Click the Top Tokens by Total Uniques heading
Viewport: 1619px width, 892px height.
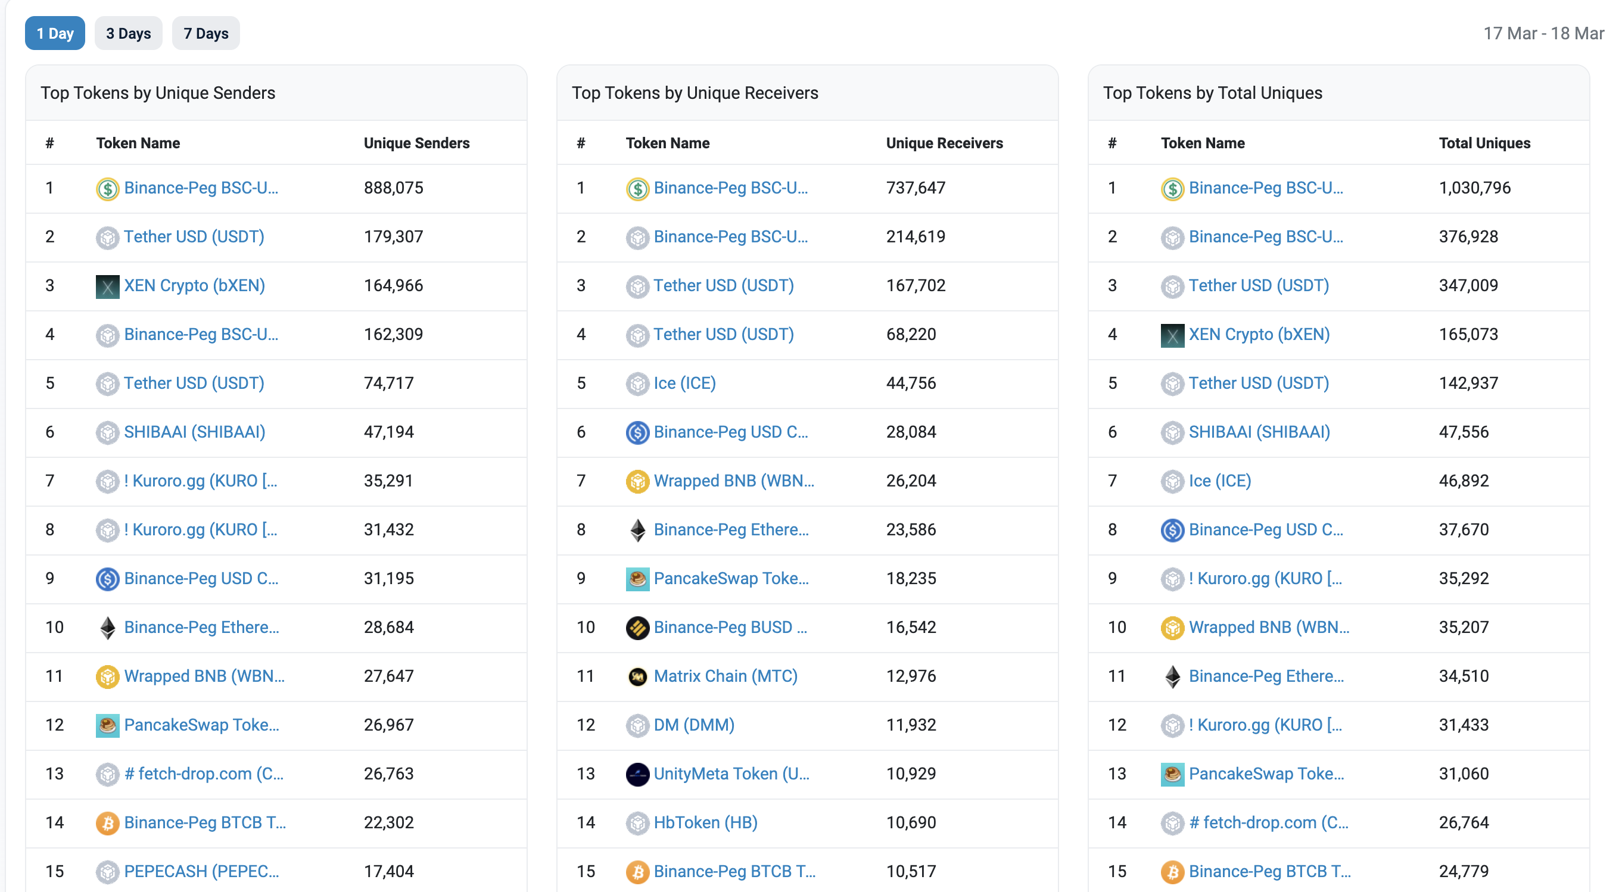1212,93
